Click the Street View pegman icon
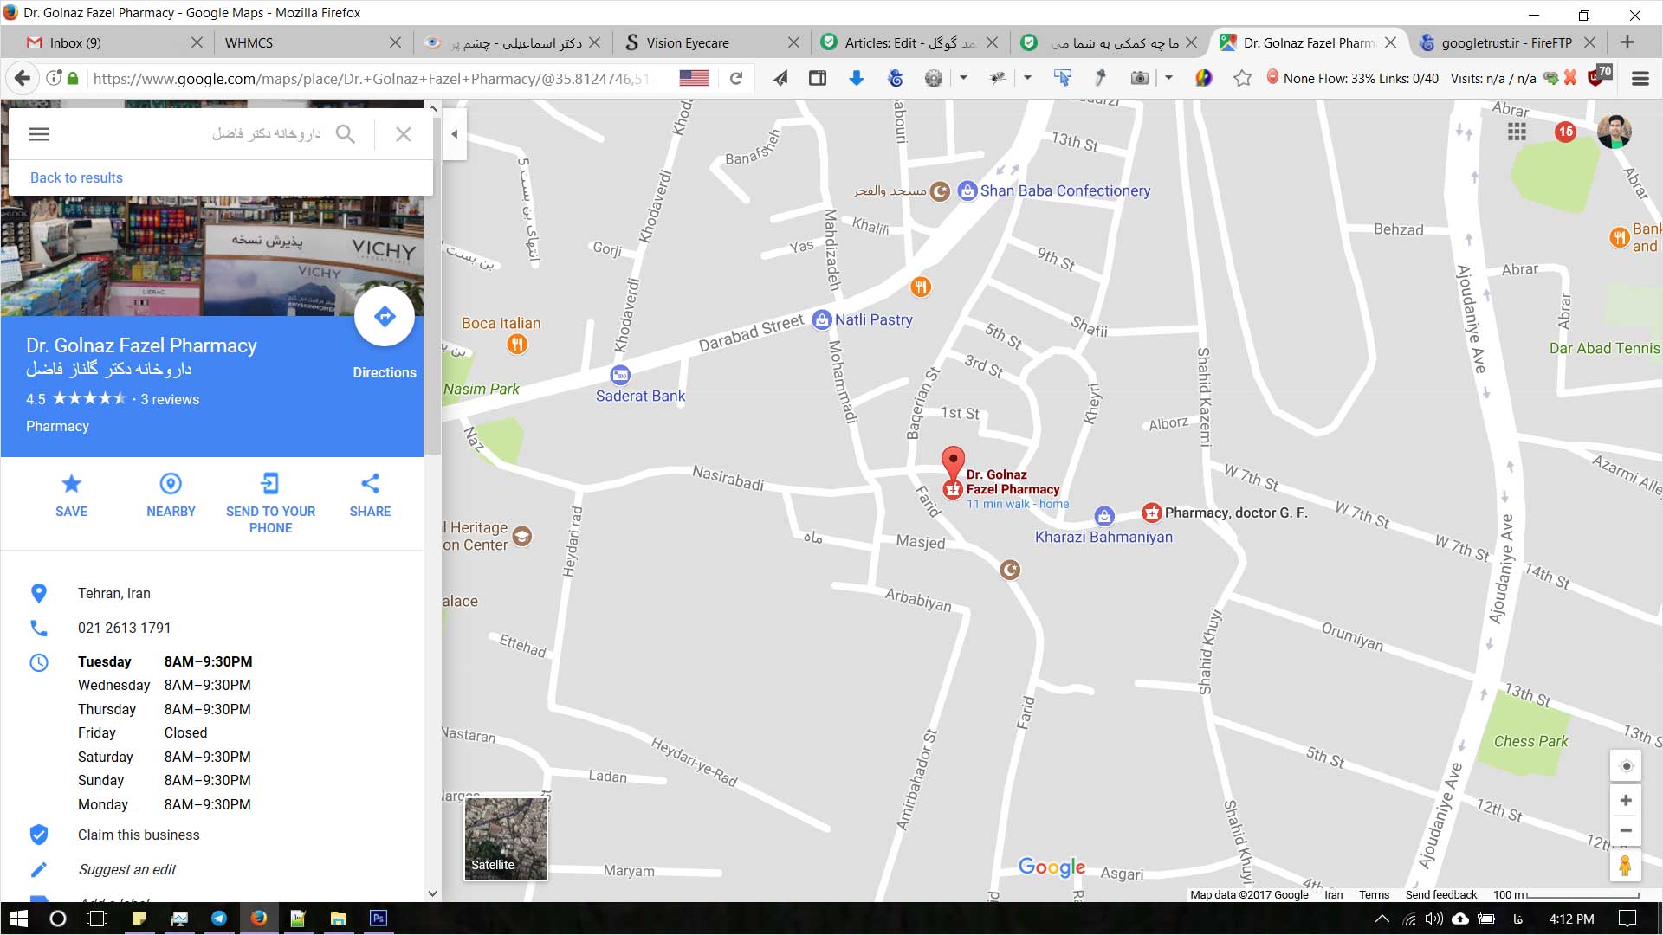This screenshot has height=935, width=1663. (x=1626, y=866)
